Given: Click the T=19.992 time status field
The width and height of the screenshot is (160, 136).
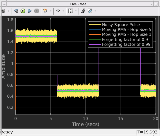Looking at the screenshot, I should [147, 132].
